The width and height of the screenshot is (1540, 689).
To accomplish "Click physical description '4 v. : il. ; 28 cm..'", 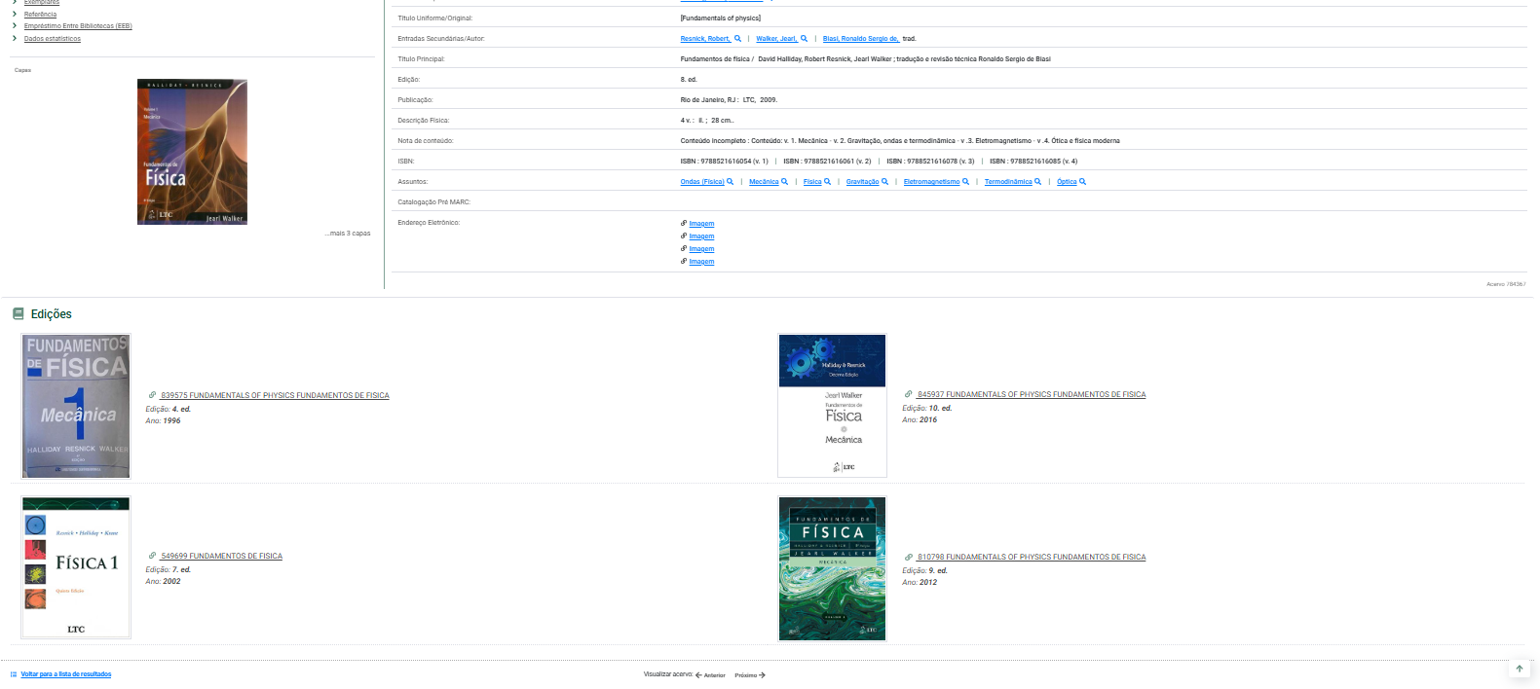I will [x=707, y=121].
